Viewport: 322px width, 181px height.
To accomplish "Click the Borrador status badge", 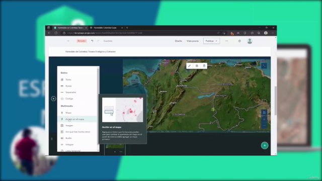I will tap(82, 41).
